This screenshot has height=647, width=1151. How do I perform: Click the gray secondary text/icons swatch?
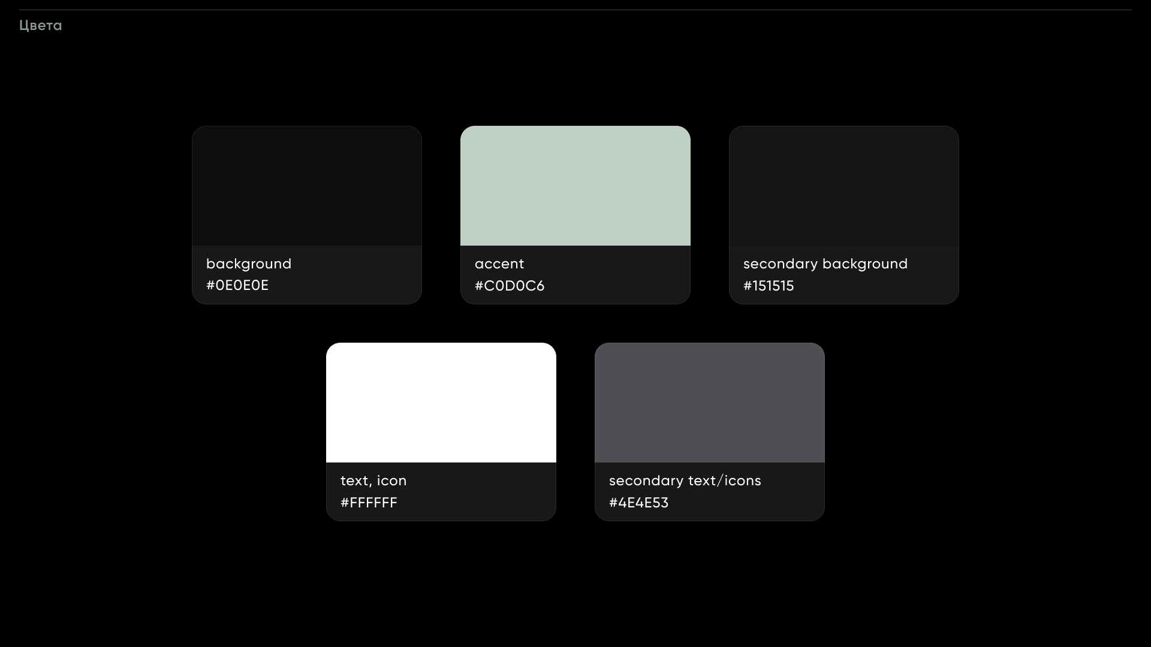(709, 403)
